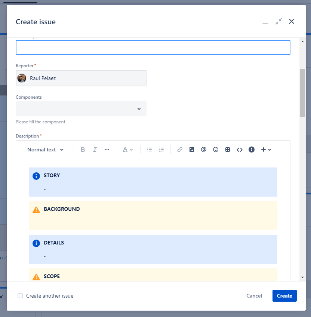Expand the insert plus menu
This screenshot has height=317, width=311.
(266, 150)
